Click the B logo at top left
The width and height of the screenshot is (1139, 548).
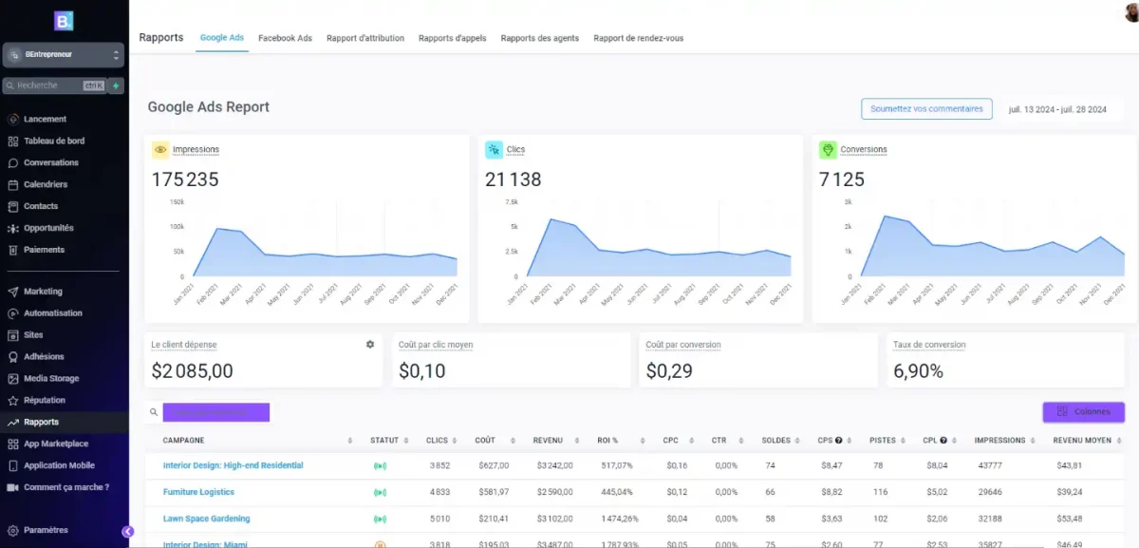click(x=64, y=21)
